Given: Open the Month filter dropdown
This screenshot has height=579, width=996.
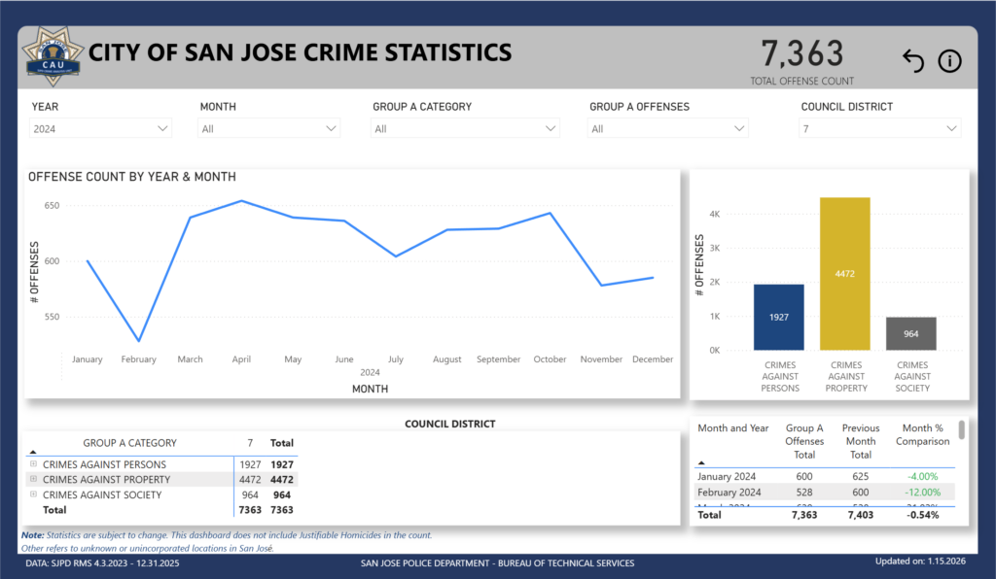Looking at the screenshot, I should coord(269,128).
